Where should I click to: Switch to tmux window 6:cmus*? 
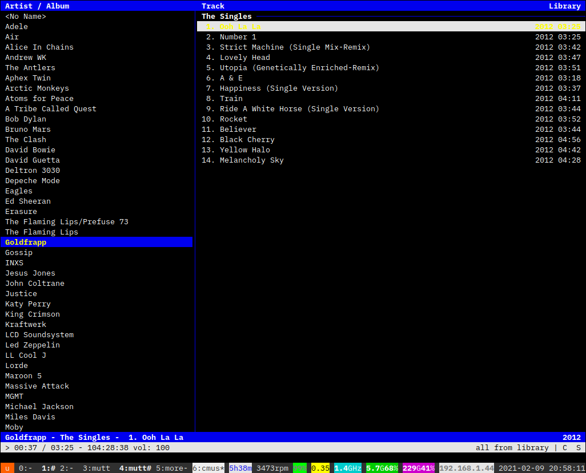click(x=208, y=468)
